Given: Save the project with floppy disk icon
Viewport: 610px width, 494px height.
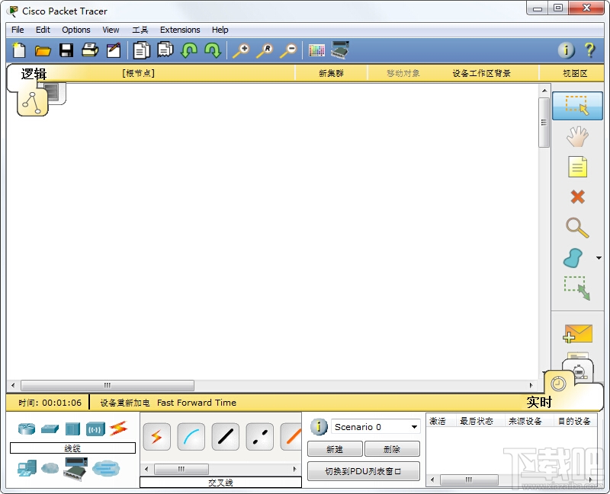Looking at the screenshot, I should click(66, 50).
